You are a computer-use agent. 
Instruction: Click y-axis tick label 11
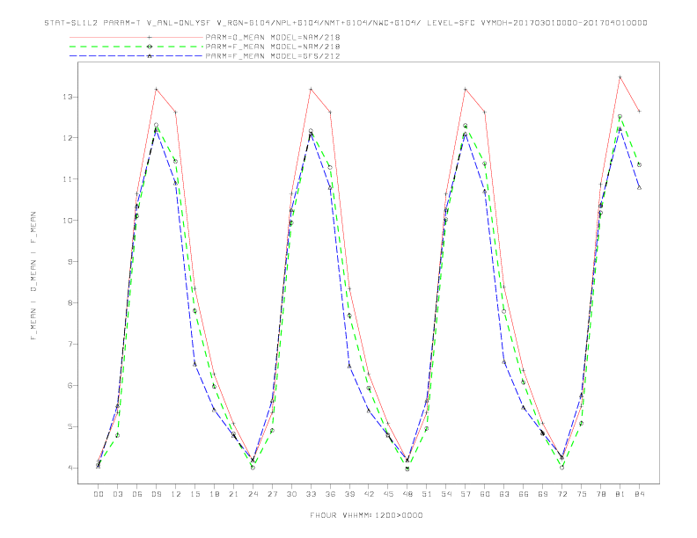click(x=68, y=179)
